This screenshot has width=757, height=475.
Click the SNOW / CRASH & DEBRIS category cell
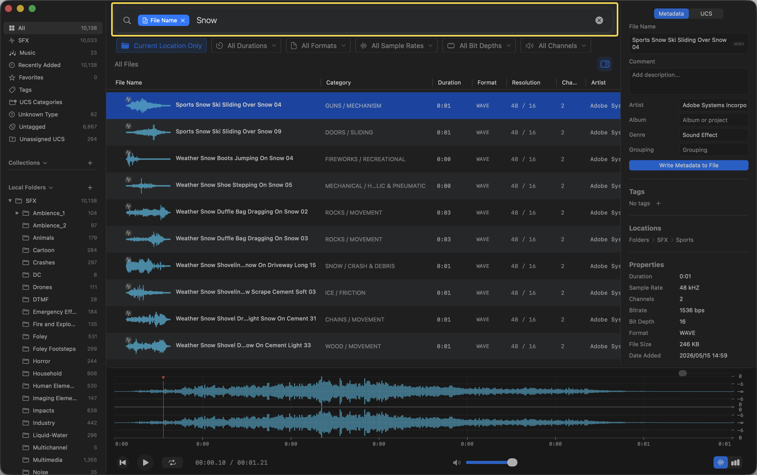pyautogui.click(x=360, y=266)
